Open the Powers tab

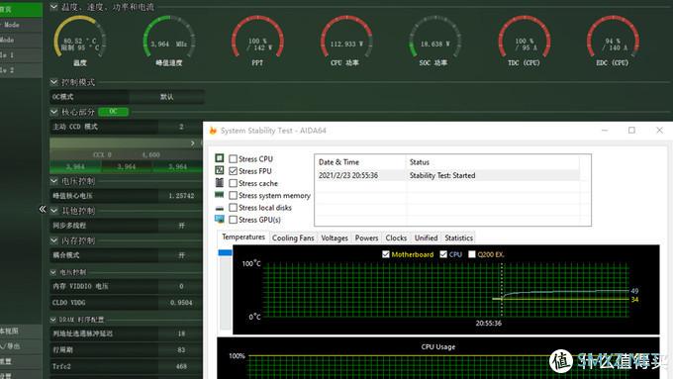[x=366, y=237]
